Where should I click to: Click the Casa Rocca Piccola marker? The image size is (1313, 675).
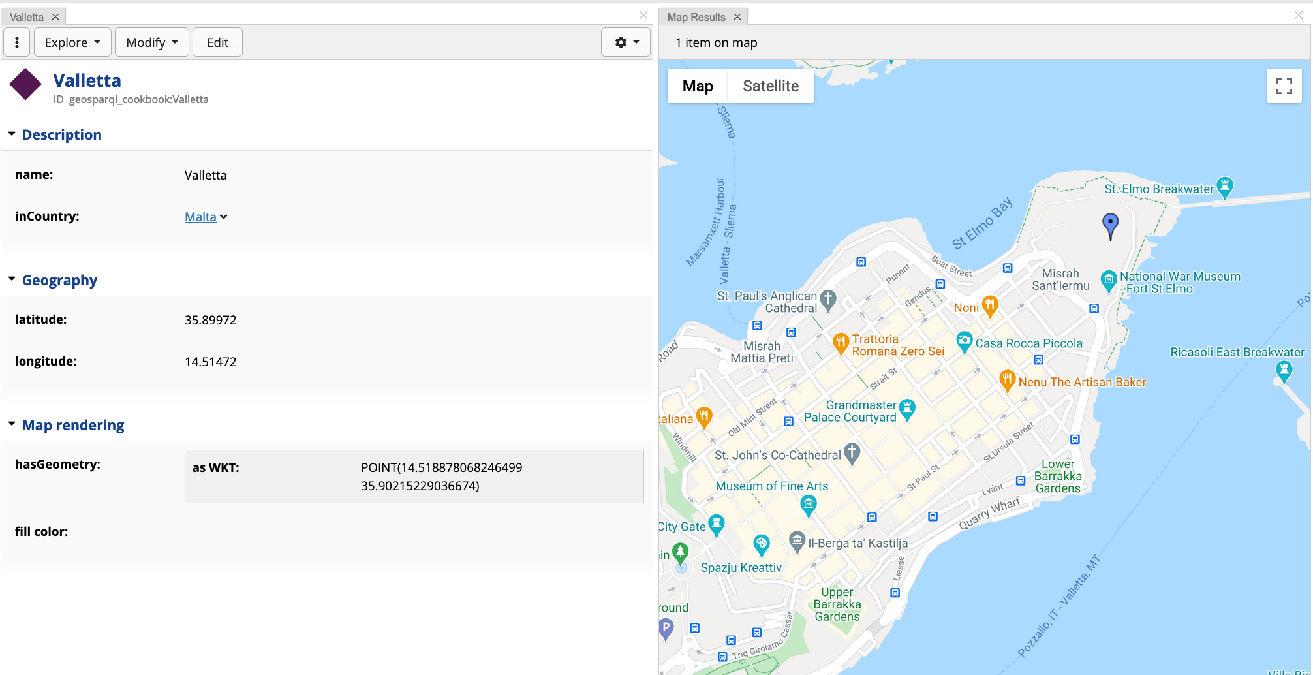click(964, 341)
